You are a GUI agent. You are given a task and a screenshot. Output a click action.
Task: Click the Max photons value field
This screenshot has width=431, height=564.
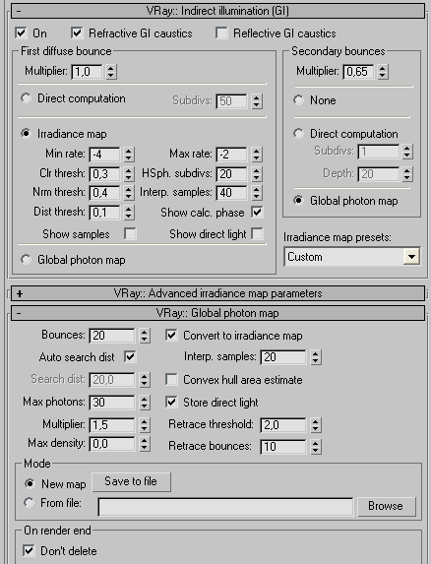[x=112, y=403]
